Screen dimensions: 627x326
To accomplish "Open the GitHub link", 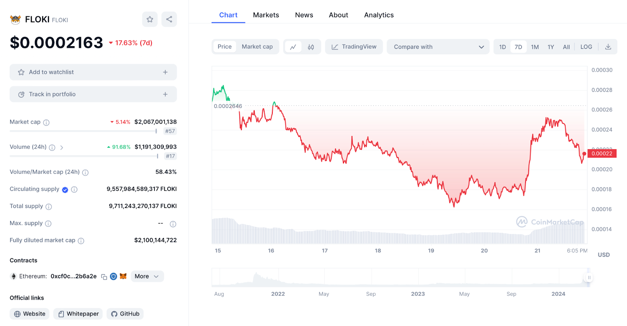I will coord(125,314).
